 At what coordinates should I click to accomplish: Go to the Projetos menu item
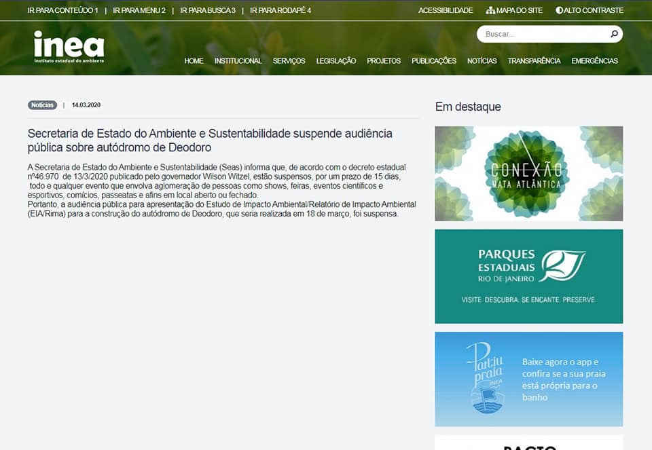pos(384,61)
